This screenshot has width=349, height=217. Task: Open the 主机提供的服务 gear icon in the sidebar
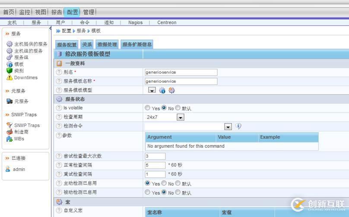[10, 44]
